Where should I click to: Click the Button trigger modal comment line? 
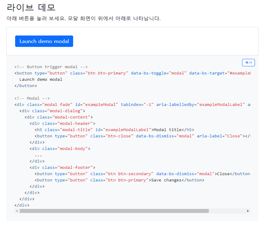click(x=51, y=67)
